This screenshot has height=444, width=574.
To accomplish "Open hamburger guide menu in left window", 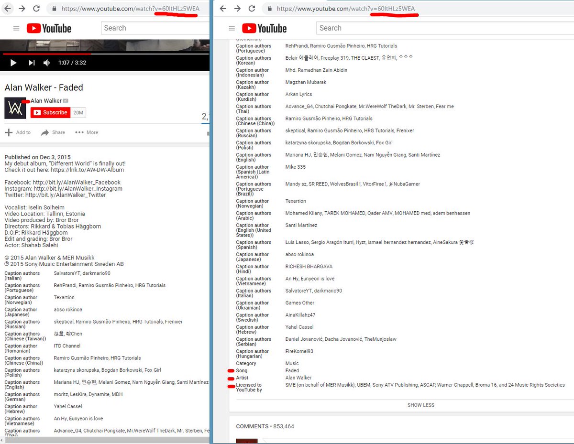I will (16, 28).
